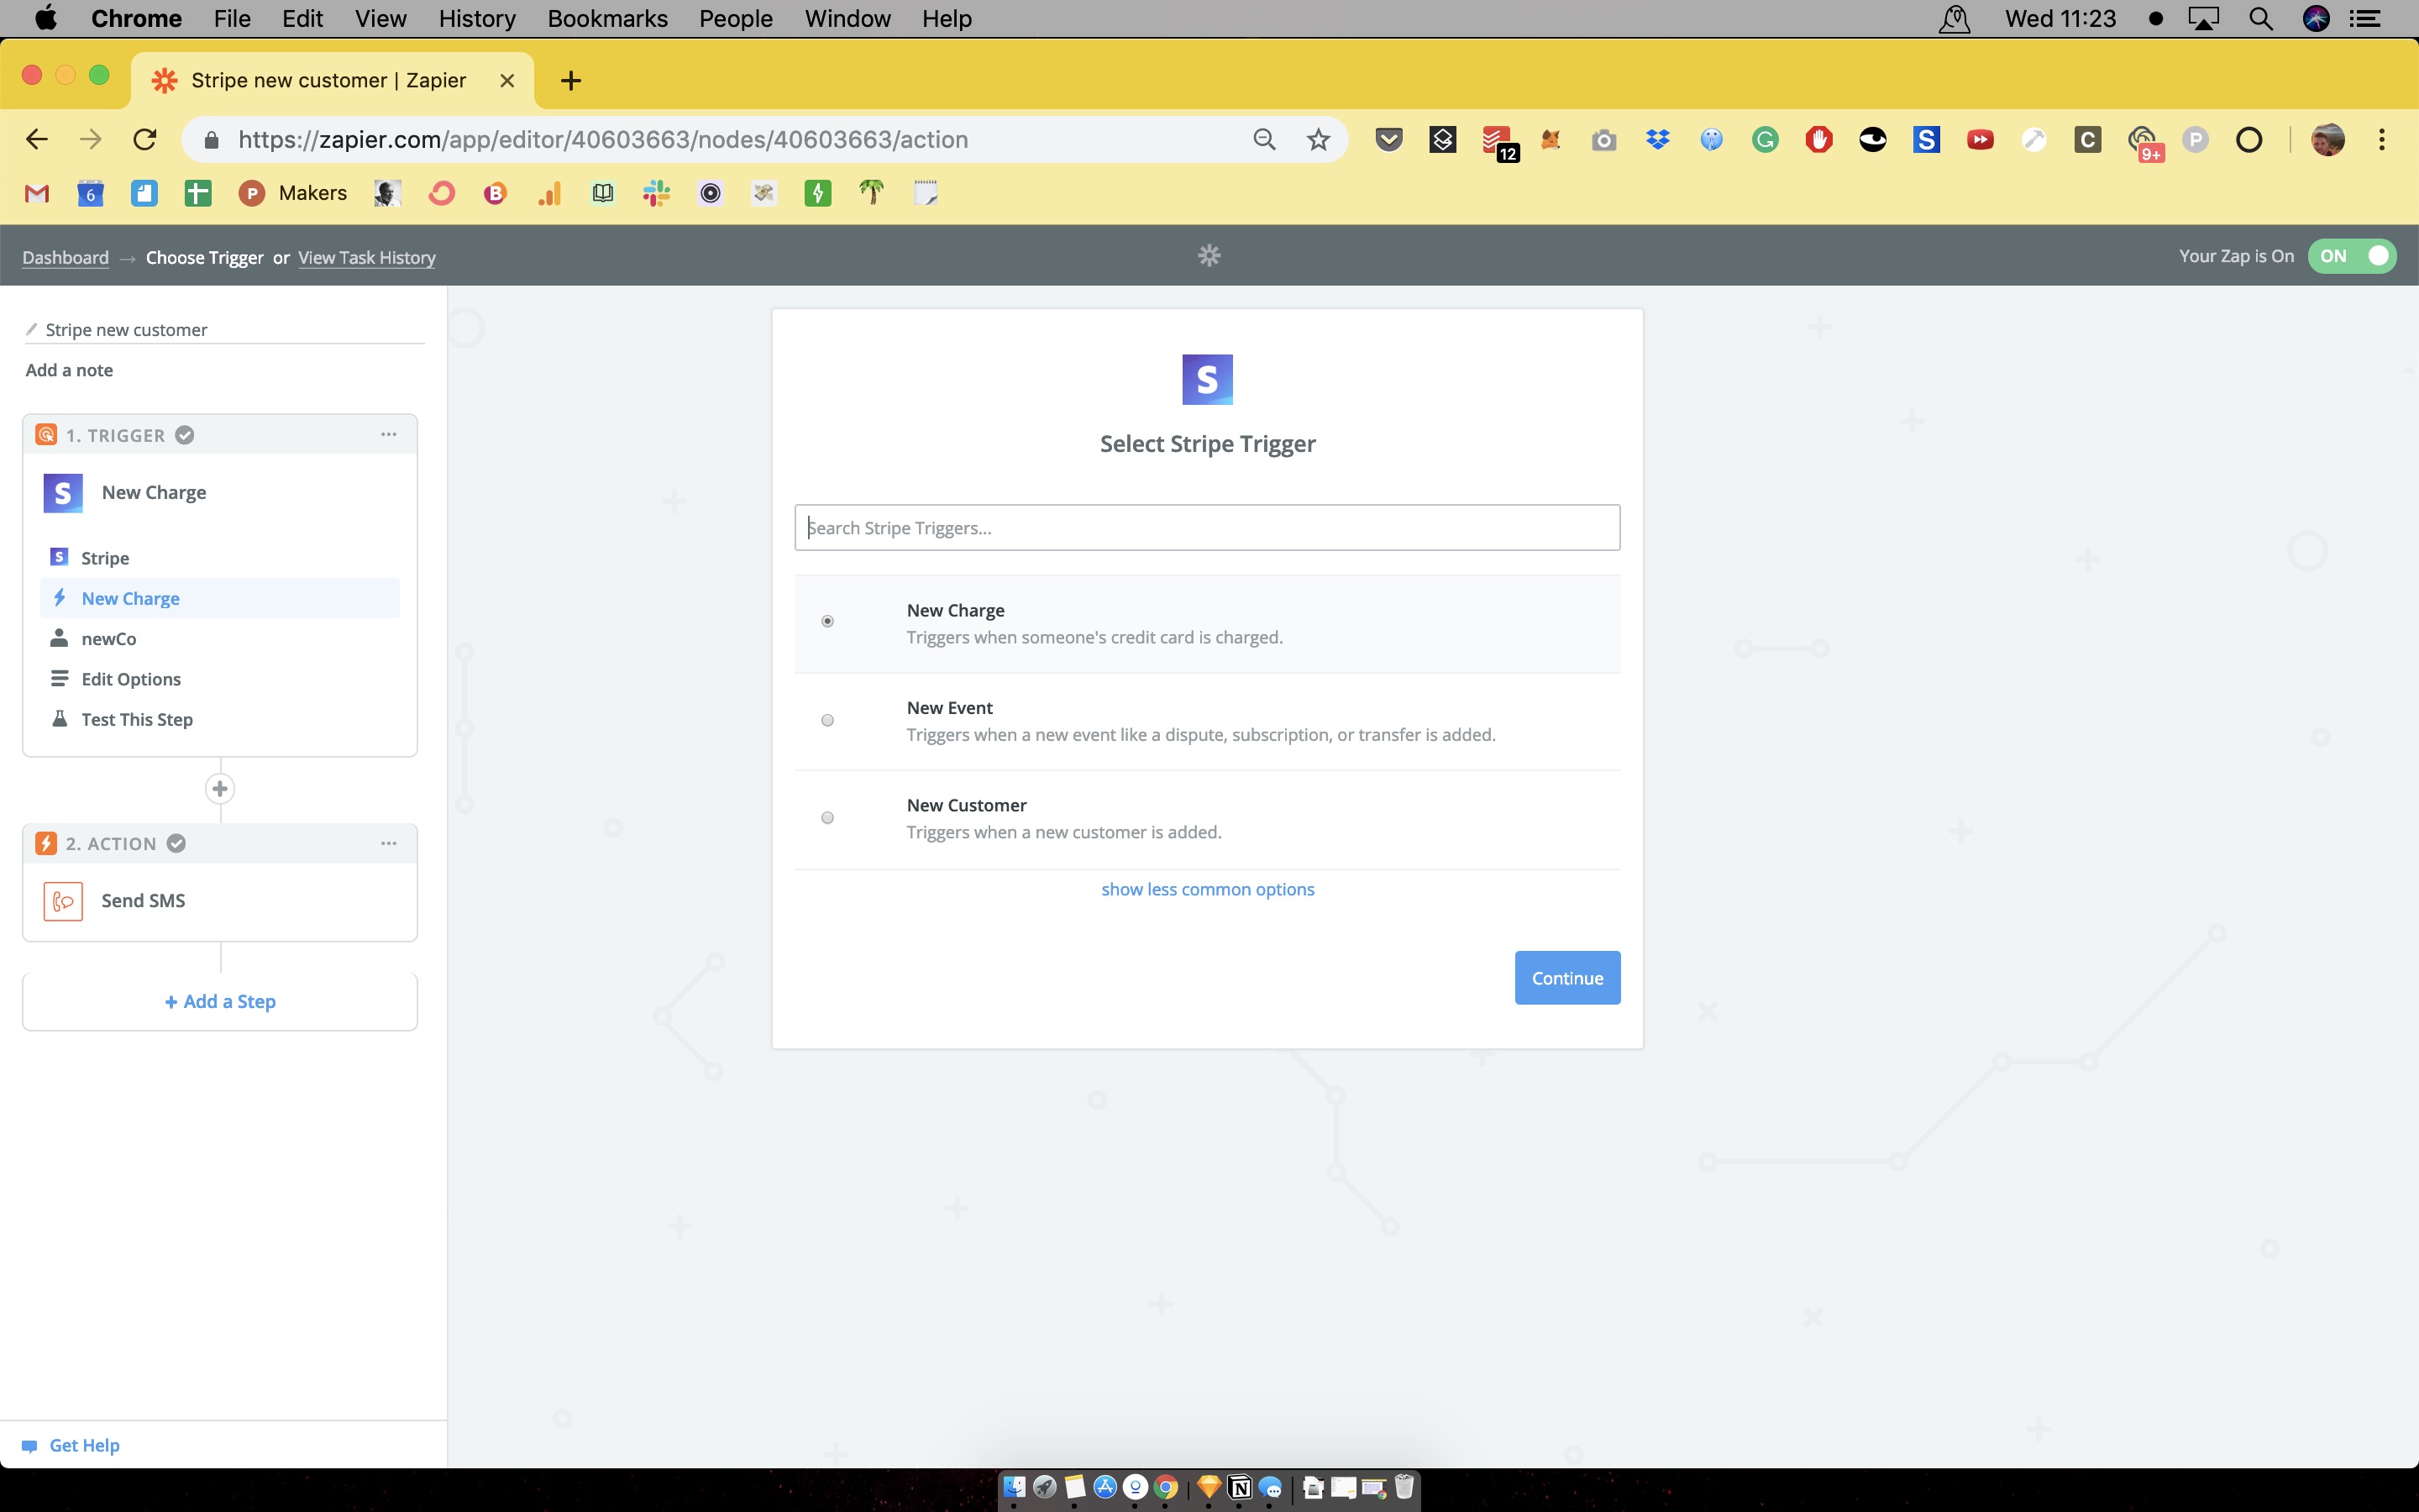This screenshot has width=2419, height=1512.
Task: Focus the Search Stripe Triggers field
Action: coord(1208,528)
